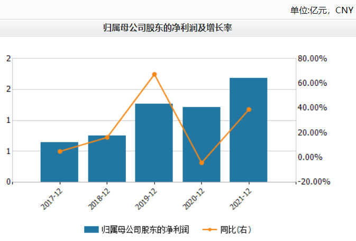The height and width of the screenshot is (241, 356).
Task: Click the 80.00% right axis label
Action: pos(313,58)
